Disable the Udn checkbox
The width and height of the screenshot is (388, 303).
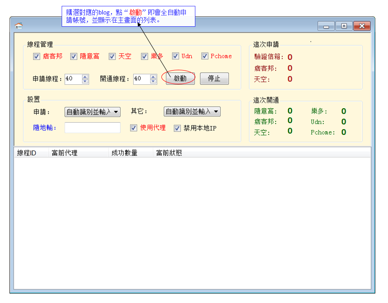(175, 56)
